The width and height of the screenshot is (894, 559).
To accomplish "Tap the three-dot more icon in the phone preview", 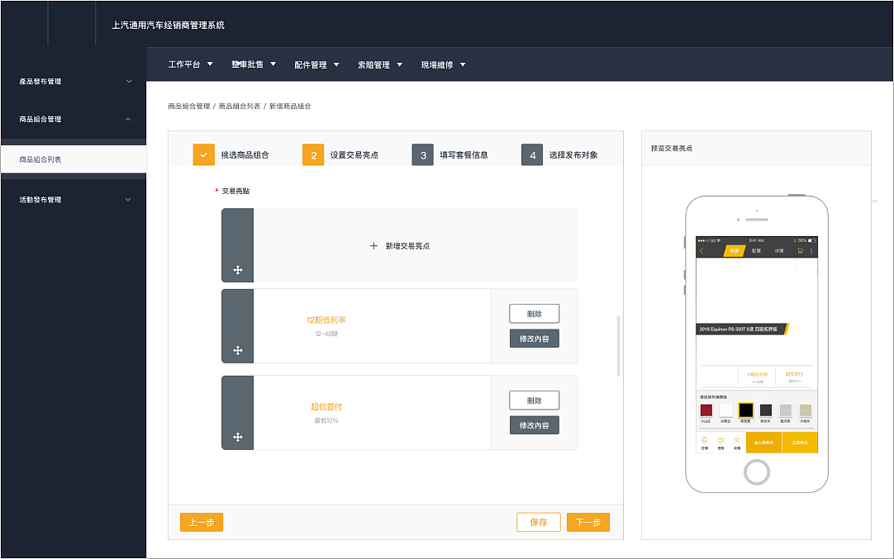I will [x=811, y=251].
